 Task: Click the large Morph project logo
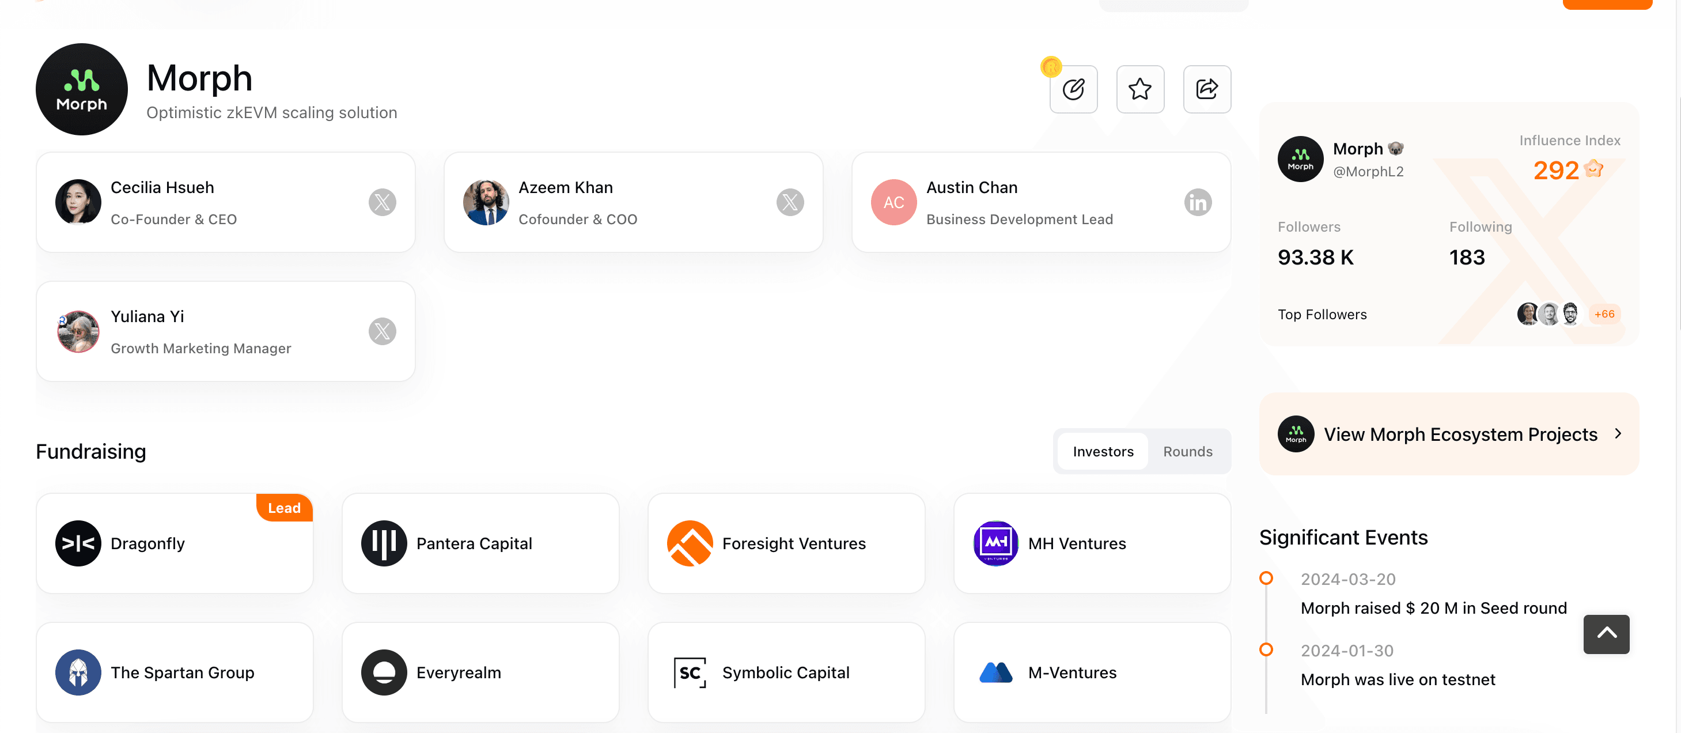(x=82, y=89)
